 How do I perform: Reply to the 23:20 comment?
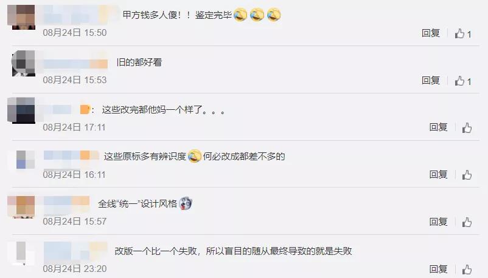point(438,269)
